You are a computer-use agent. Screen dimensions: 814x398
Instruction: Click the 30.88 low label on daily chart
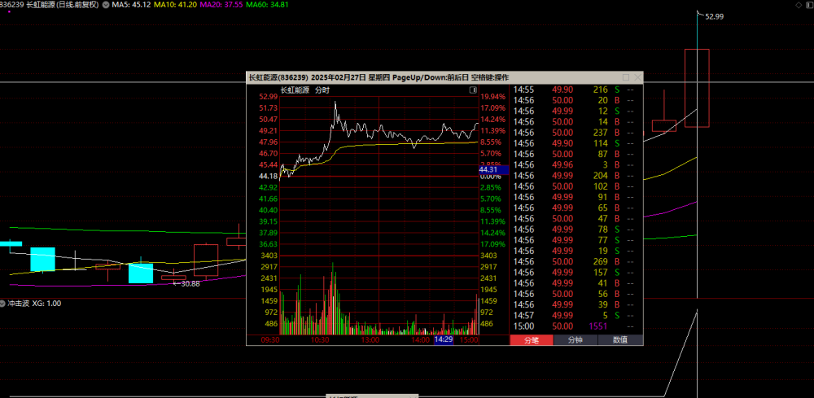(190, 283)
